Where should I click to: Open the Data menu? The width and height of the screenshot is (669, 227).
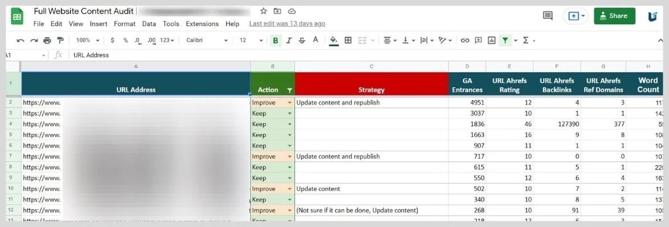[149, 24]
